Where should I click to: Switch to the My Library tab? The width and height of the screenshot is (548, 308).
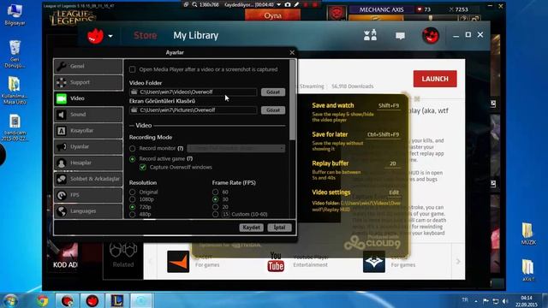(196, 35)
